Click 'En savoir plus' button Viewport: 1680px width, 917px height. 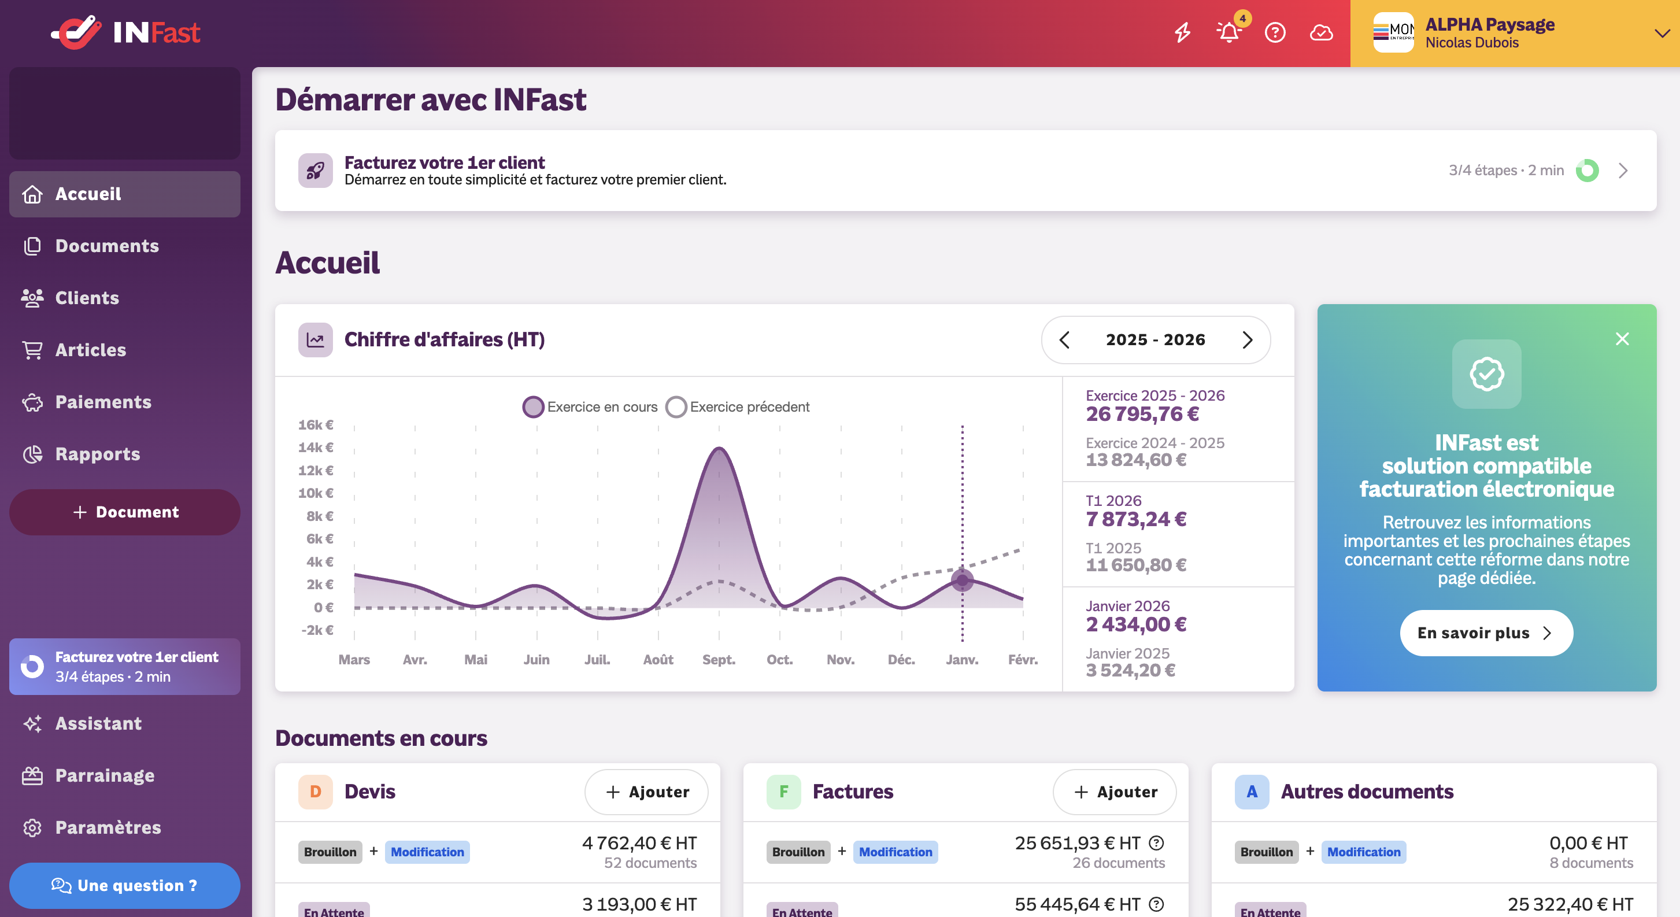1486,633
